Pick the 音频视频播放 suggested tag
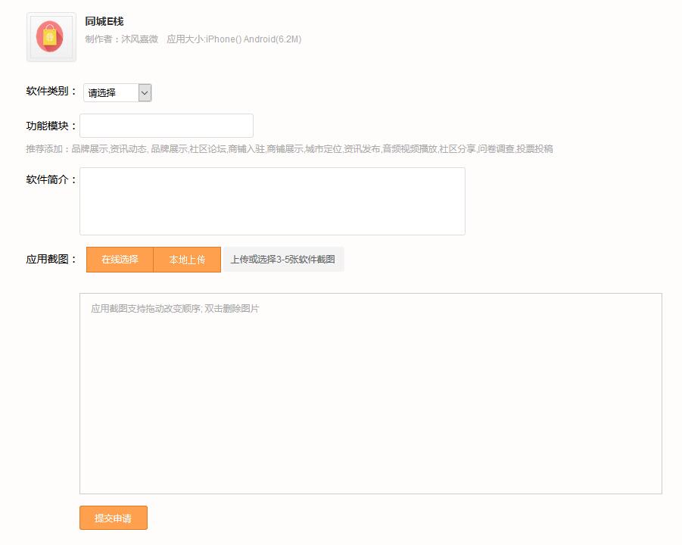This screenshot has width=682, height=545. point(410,149)
